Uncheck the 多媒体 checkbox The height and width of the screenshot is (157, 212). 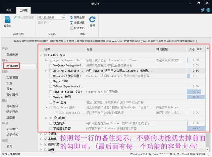(46, 134)
